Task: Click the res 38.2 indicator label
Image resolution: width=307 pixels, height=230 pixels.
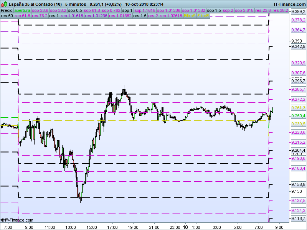Action: click(281, 11)
